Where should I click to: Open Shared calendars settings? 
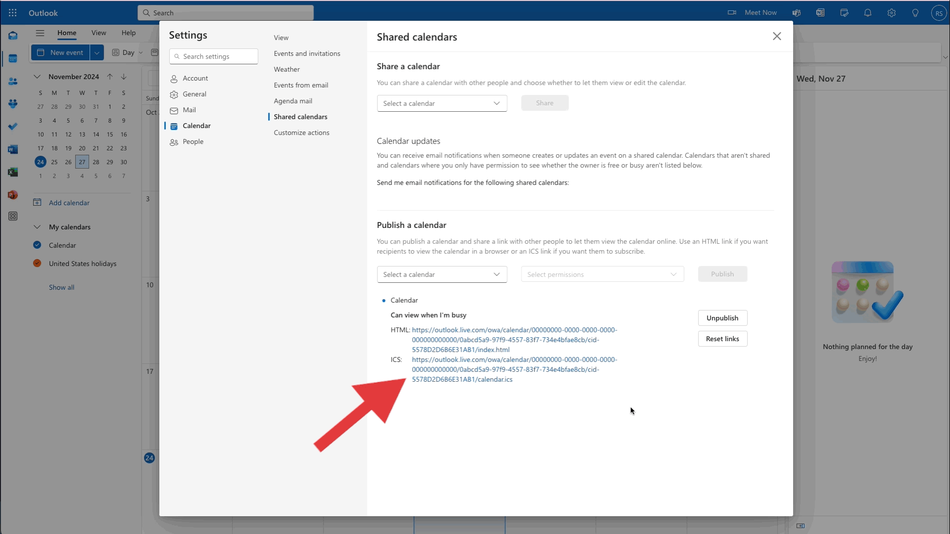point(300,117)
